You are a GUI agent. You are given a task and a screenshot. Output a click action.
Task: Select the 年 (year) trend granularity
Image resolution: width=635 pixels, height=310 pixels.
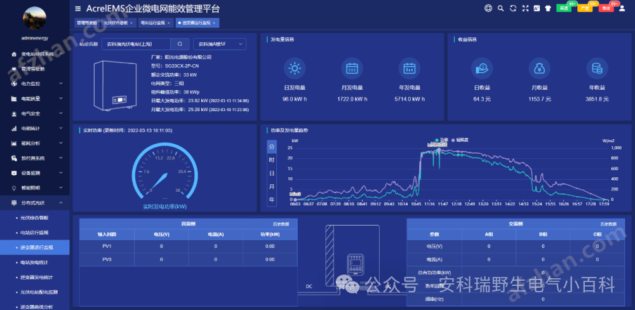(272, 199)
